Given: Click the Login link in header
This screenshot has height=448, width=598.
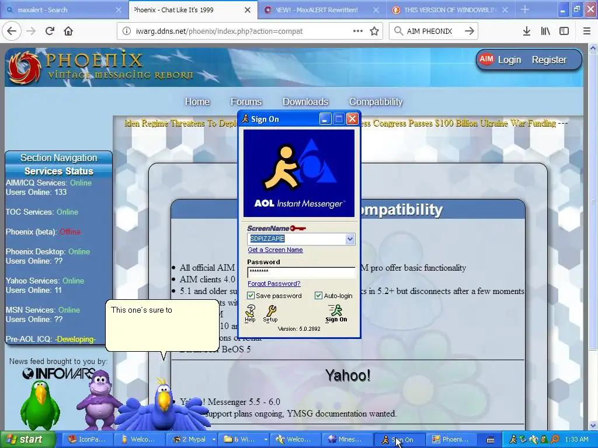Looking at the screenshot, I should [x=509, y=60].
